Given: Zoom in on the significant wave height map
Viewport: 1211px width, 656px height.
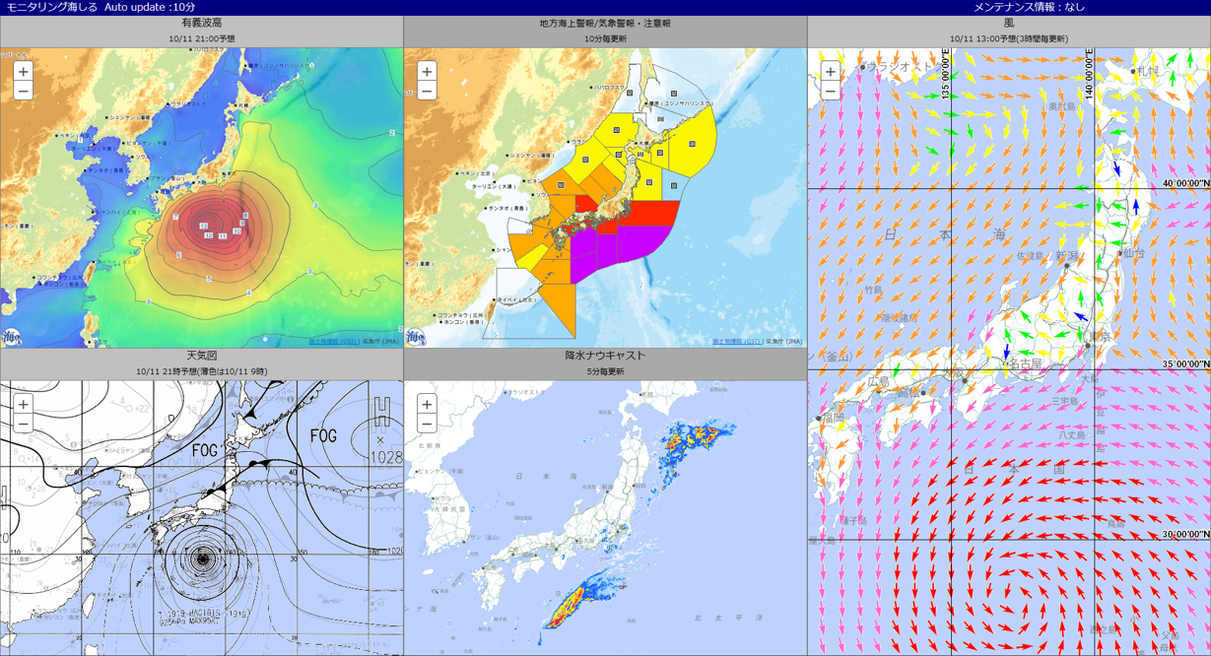Looking at the screenshot, I should coord(24,72).
